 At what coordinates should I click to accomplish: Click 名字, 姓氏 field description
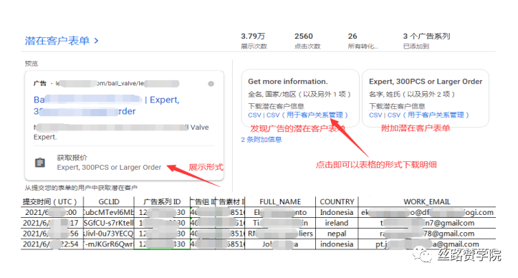(412, 94)
